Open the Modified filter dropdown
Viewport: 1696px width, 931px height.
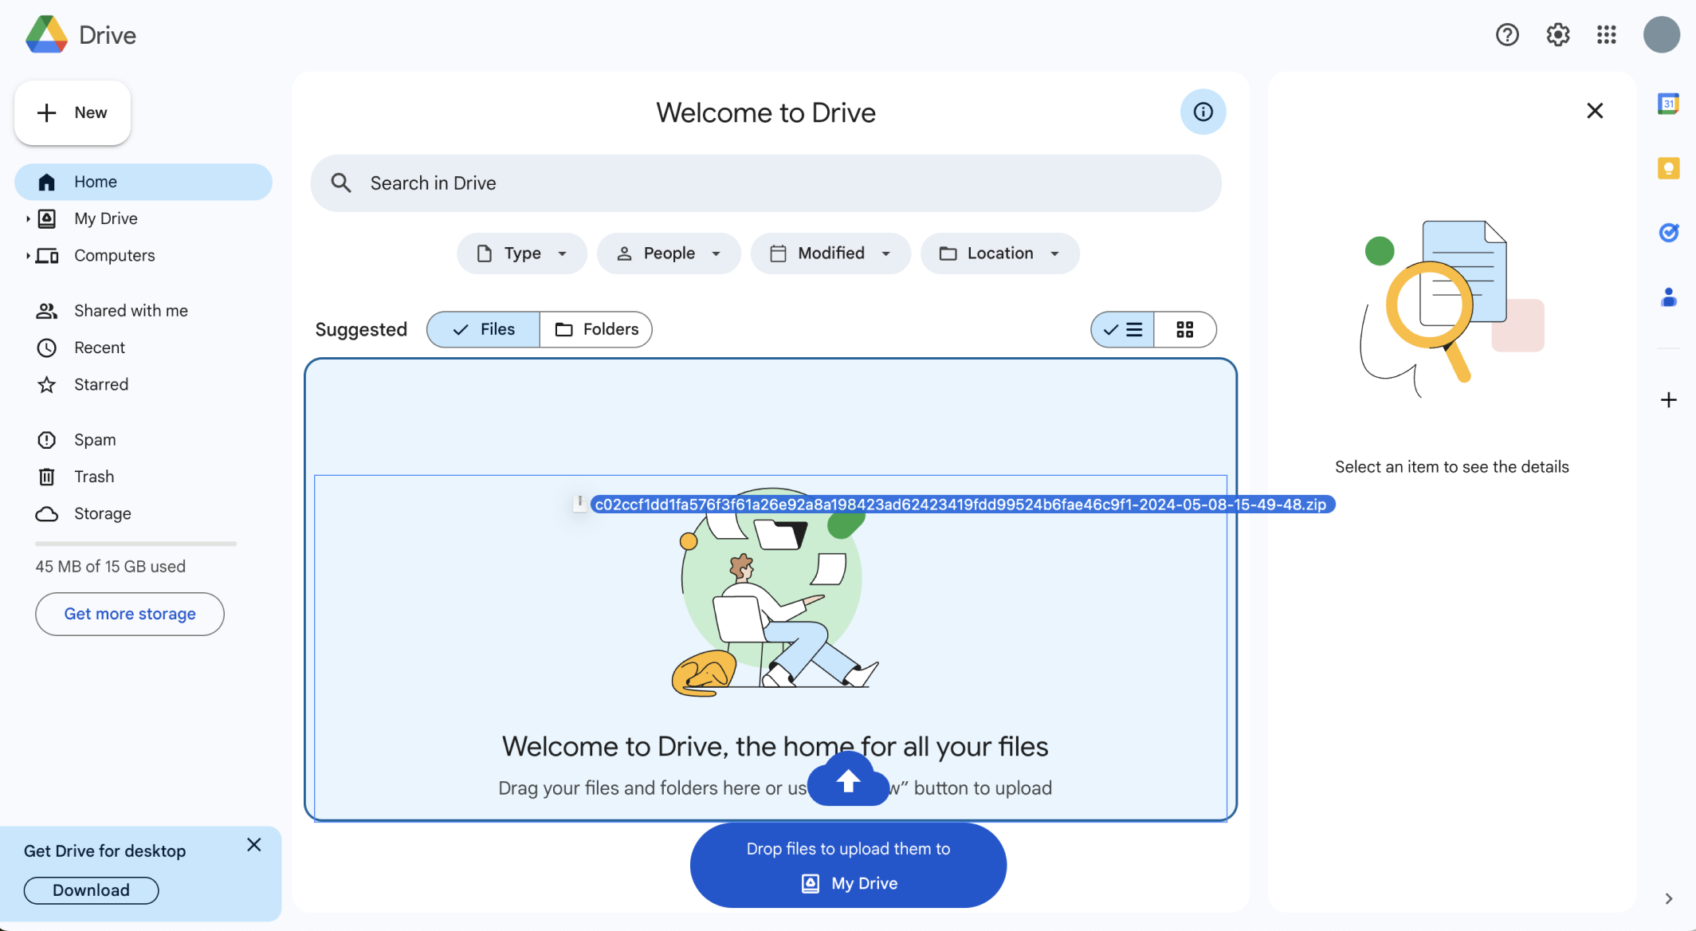tap(830, 253)
